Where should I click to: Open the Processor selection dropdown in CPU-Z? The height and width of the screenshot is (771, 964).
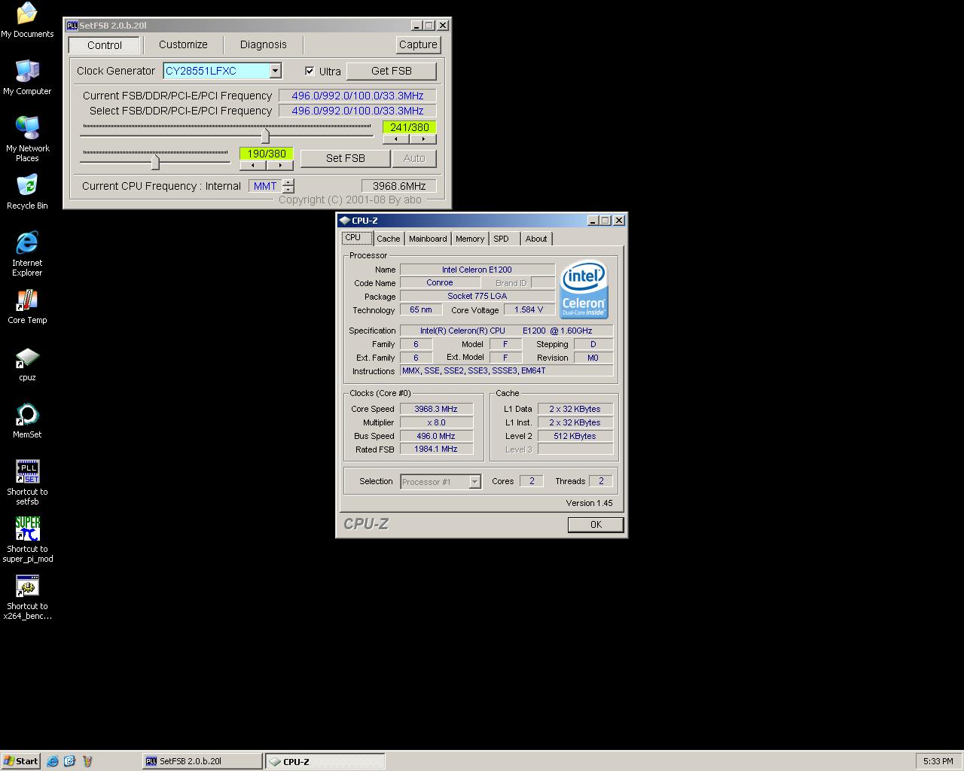click(474, 482)
